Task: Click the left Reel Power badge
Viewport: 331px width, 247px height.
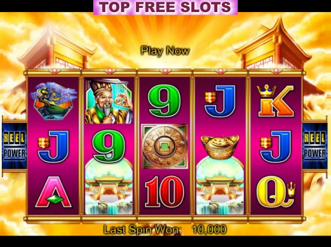Action: [x=14, y=146]
